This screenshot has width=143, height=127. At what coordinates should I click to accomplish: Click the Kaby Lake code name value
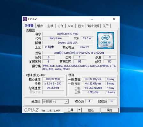[56, 38]
